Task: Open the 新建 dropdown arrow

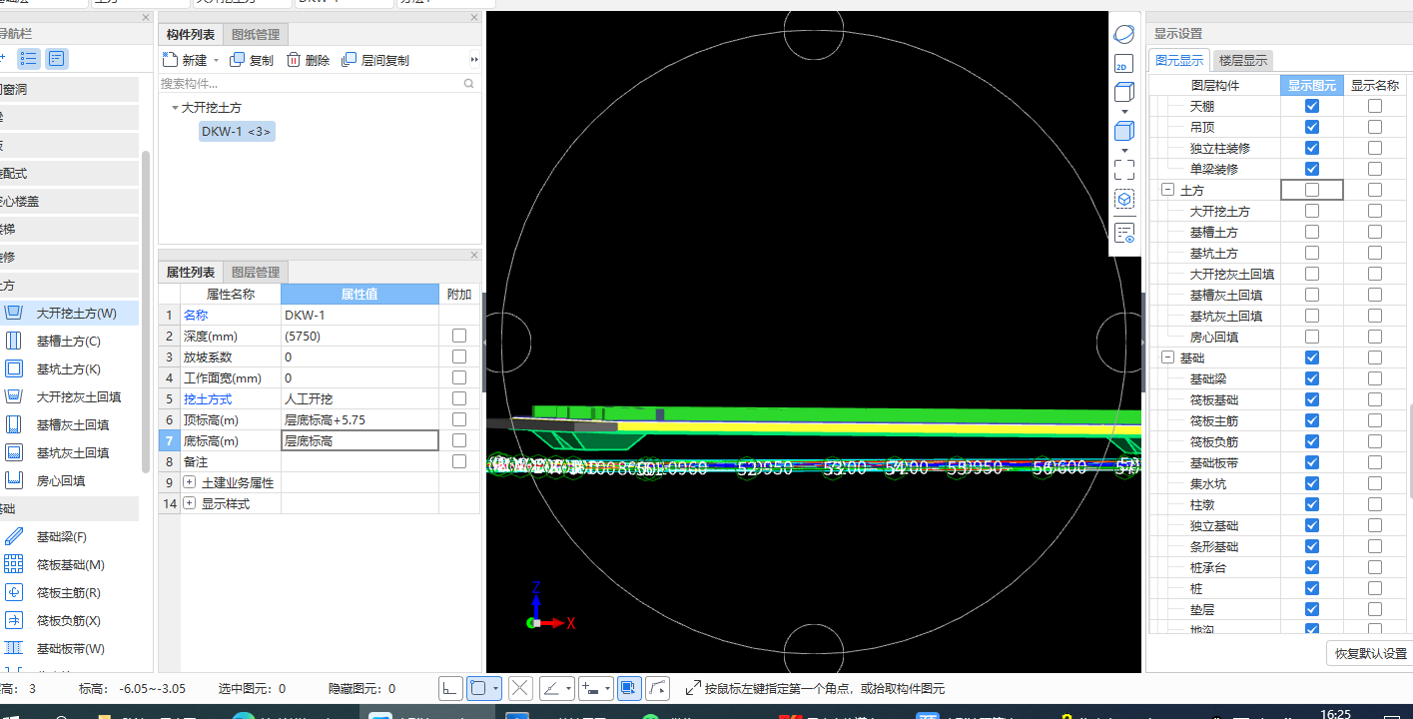Action: click(216, 61)
